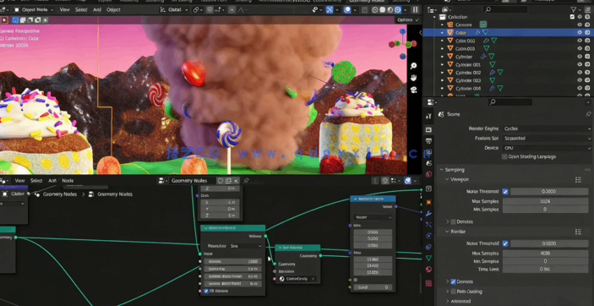Toggle visibility of Cylinder.003 eye icon
The height and width of the screenshot is (306, 594).
pos(580,80)
